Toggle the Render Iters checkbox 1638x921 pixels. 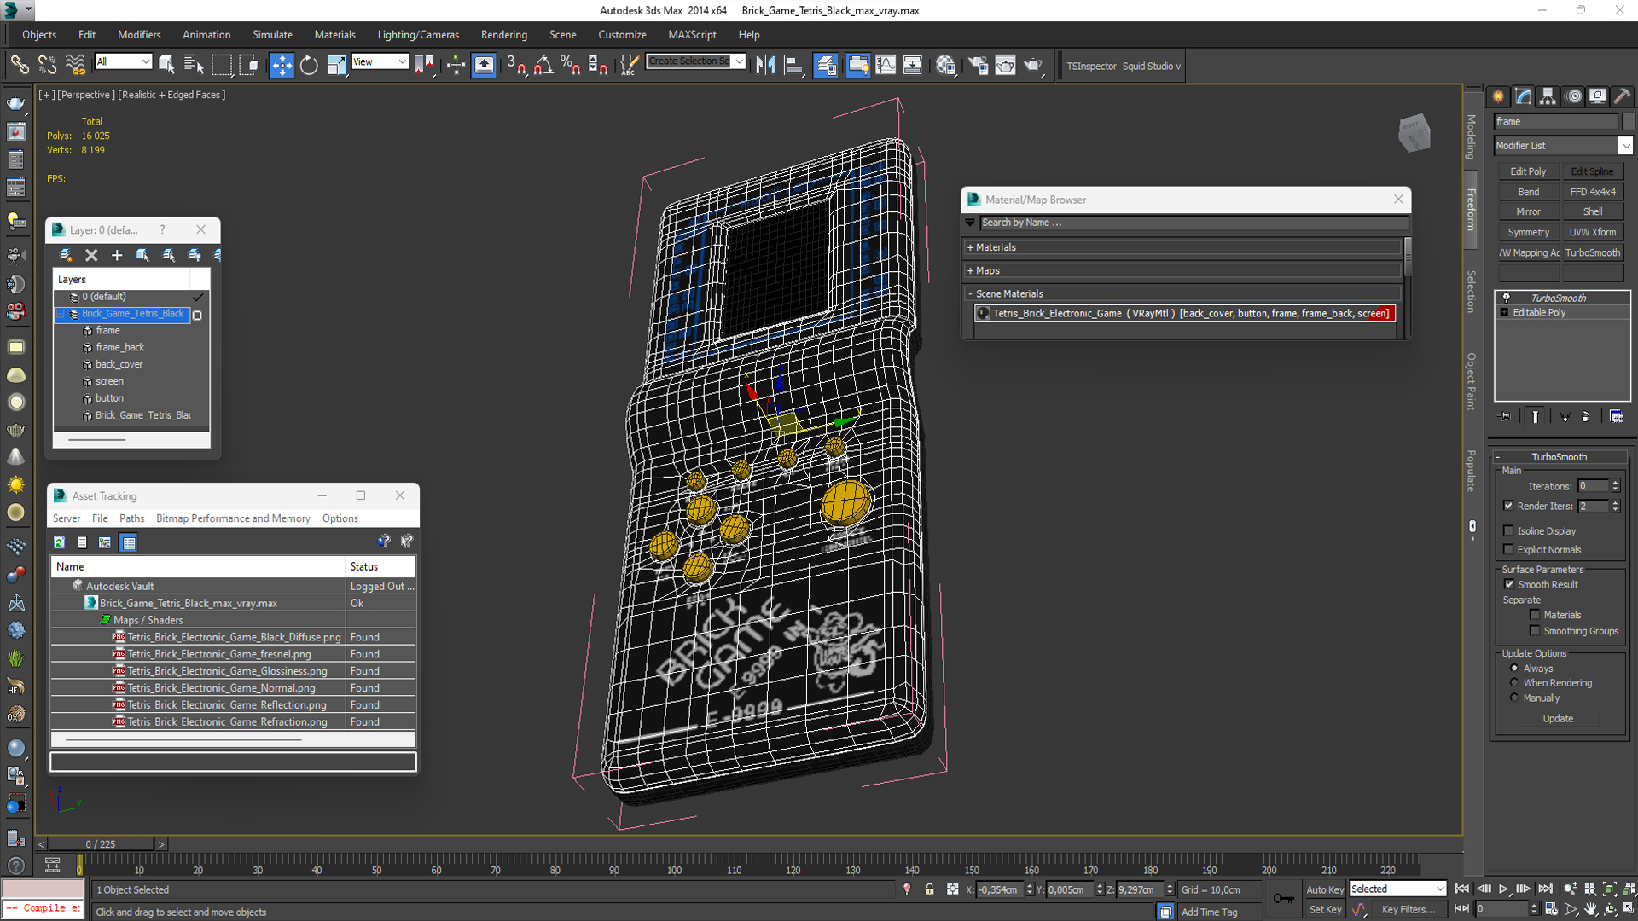tap(1508, 506)
